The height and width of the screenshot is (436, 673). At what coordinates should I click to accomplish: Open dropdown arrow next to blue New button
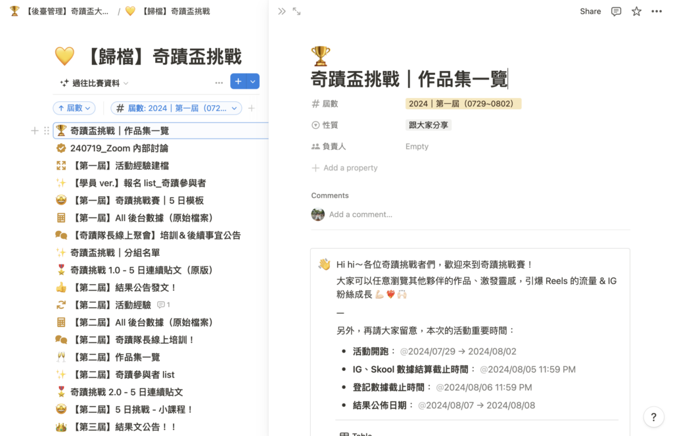[253, 82]
